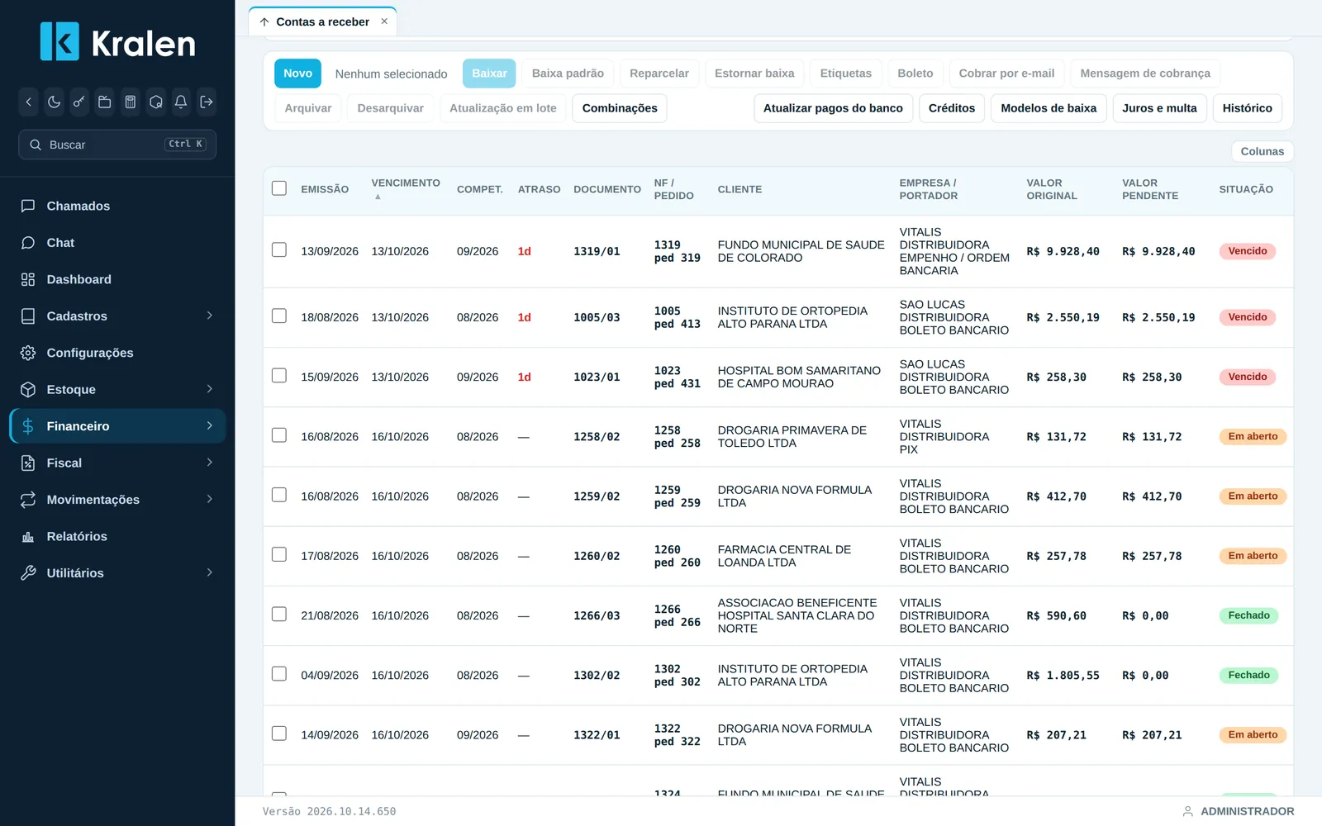Expand the Movimentações section

[x=117, y=500]
